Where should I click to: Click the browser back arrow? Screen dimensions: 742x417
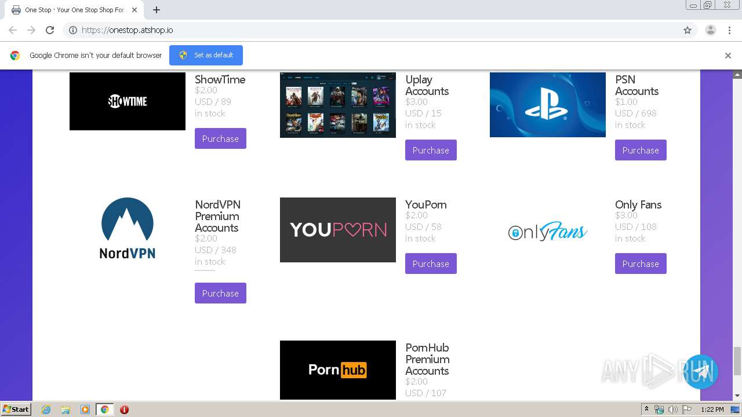point(13,30)
